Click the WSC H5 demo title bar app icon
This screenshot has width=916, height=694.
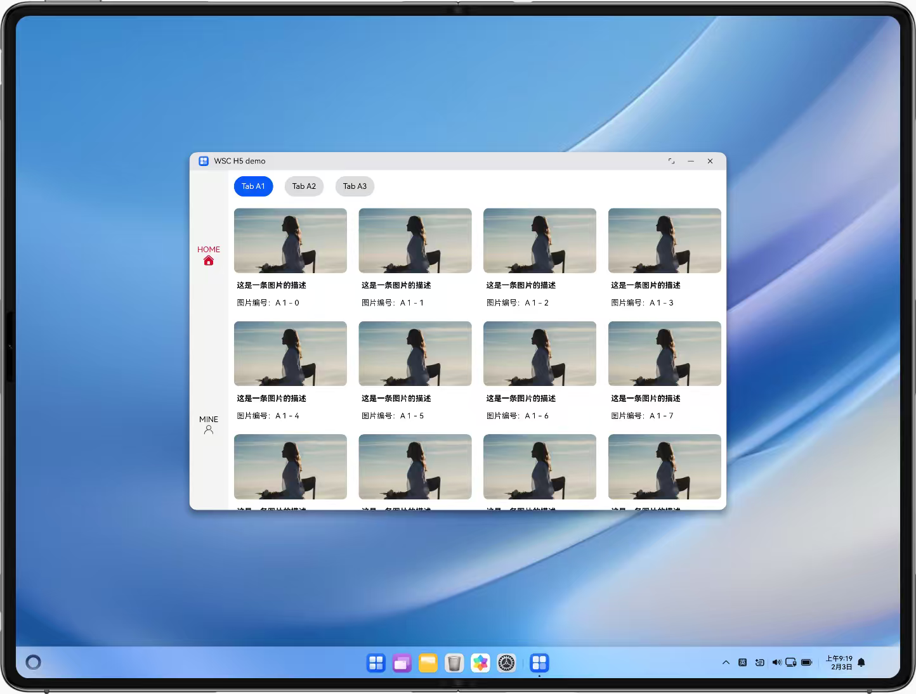click(204, 161)
